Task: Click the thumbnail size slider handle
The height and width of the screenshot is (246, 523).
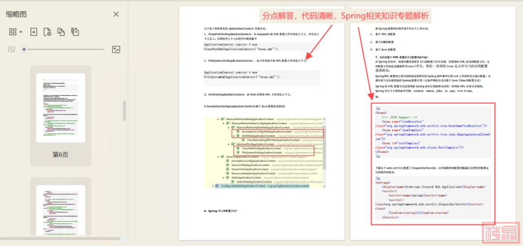Action: coord(24,49)
